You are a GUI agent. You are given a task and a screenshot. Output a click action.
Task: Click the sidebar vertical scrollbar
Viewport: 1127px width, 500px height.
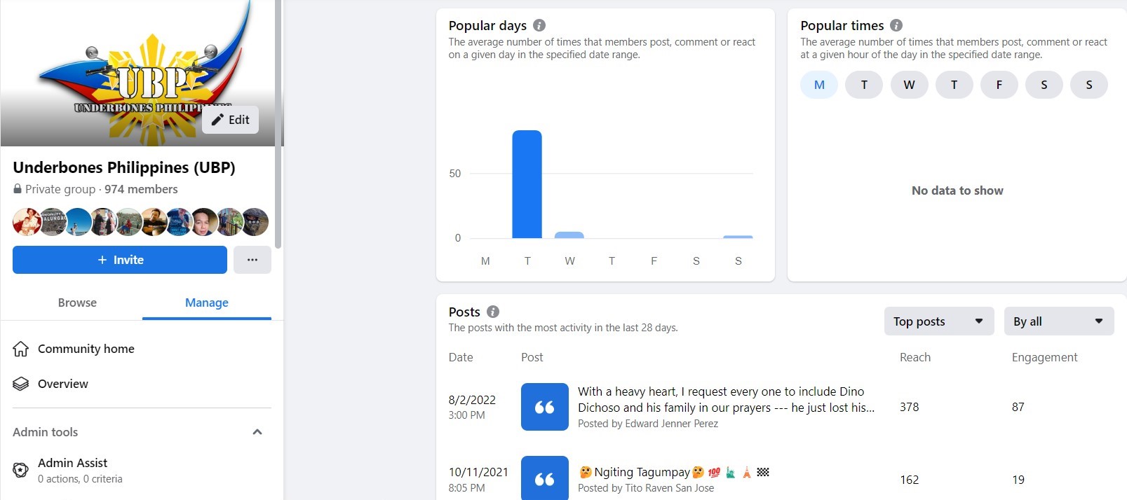(279, 126)
